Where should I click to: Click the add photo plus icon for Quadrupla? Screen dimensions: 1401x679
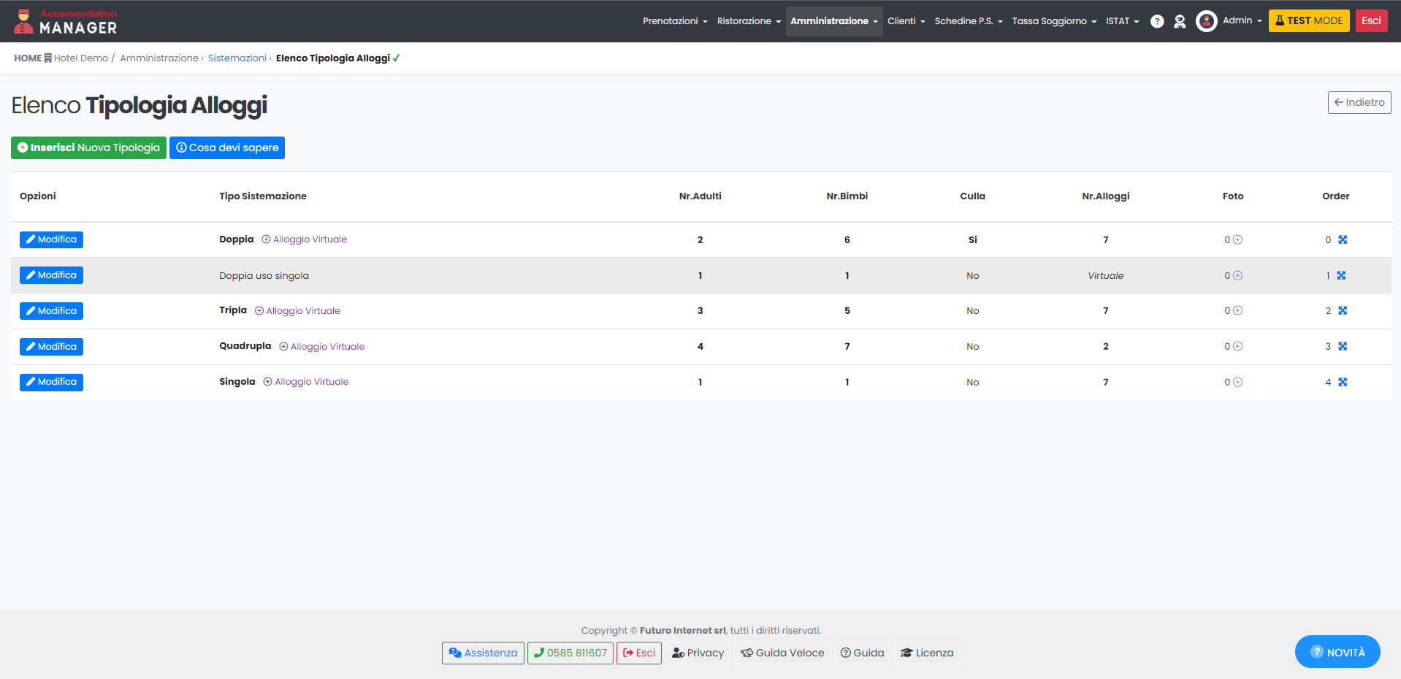point(1237,347)
